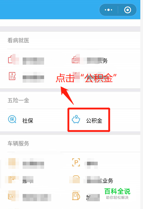Open the blurred item beside gas pump

click(x=93, y=198)
